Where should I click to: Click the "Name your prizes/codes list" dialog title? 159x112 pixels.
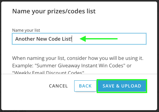54,11
